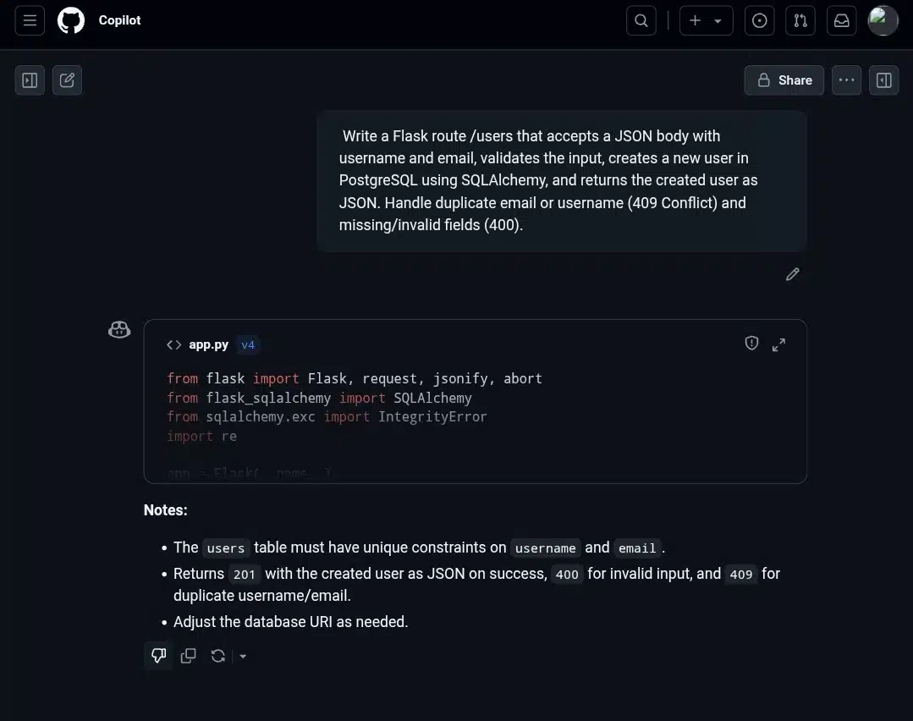The image size is (913, 721).
Task: Toggle the left sidebar panel
Action: (x=30, y=80)
